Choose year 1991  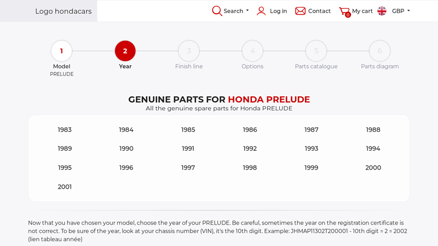[x=188, y=148]
